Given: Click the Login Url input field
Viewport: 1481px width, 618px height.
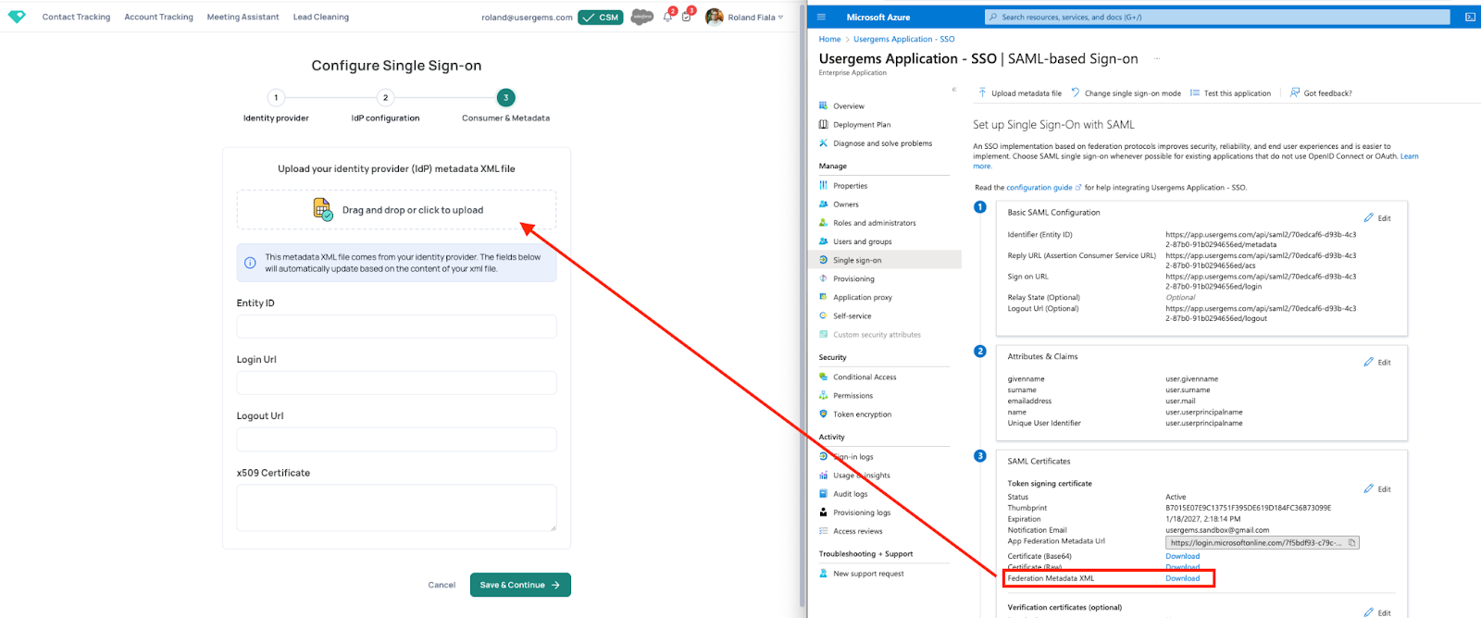Looking at the screenshot, I should (x=396, y=383).
